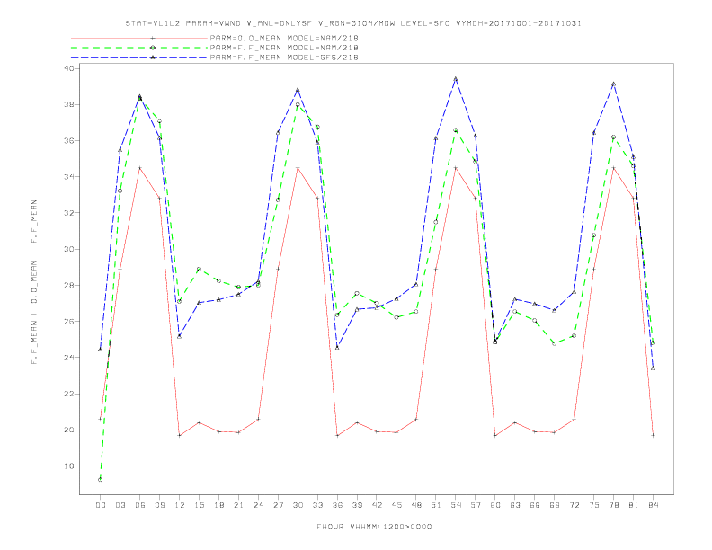Click x-axis tick label 63
The height and width of the screenshot is (550, 712).
pyautogui.click(x=515, y=505)
